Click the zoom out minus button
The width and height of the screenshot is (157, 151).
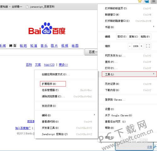point(130,46)
